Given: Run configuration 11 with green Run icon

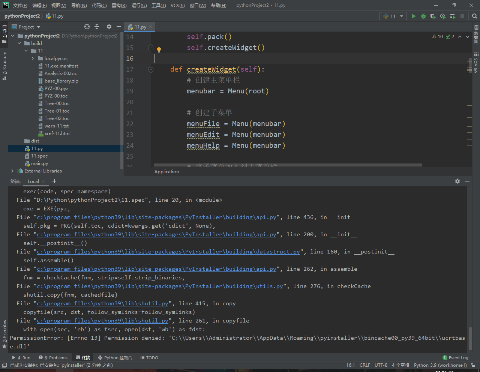Looking at the screenshot, I should (x=414, y=16).
